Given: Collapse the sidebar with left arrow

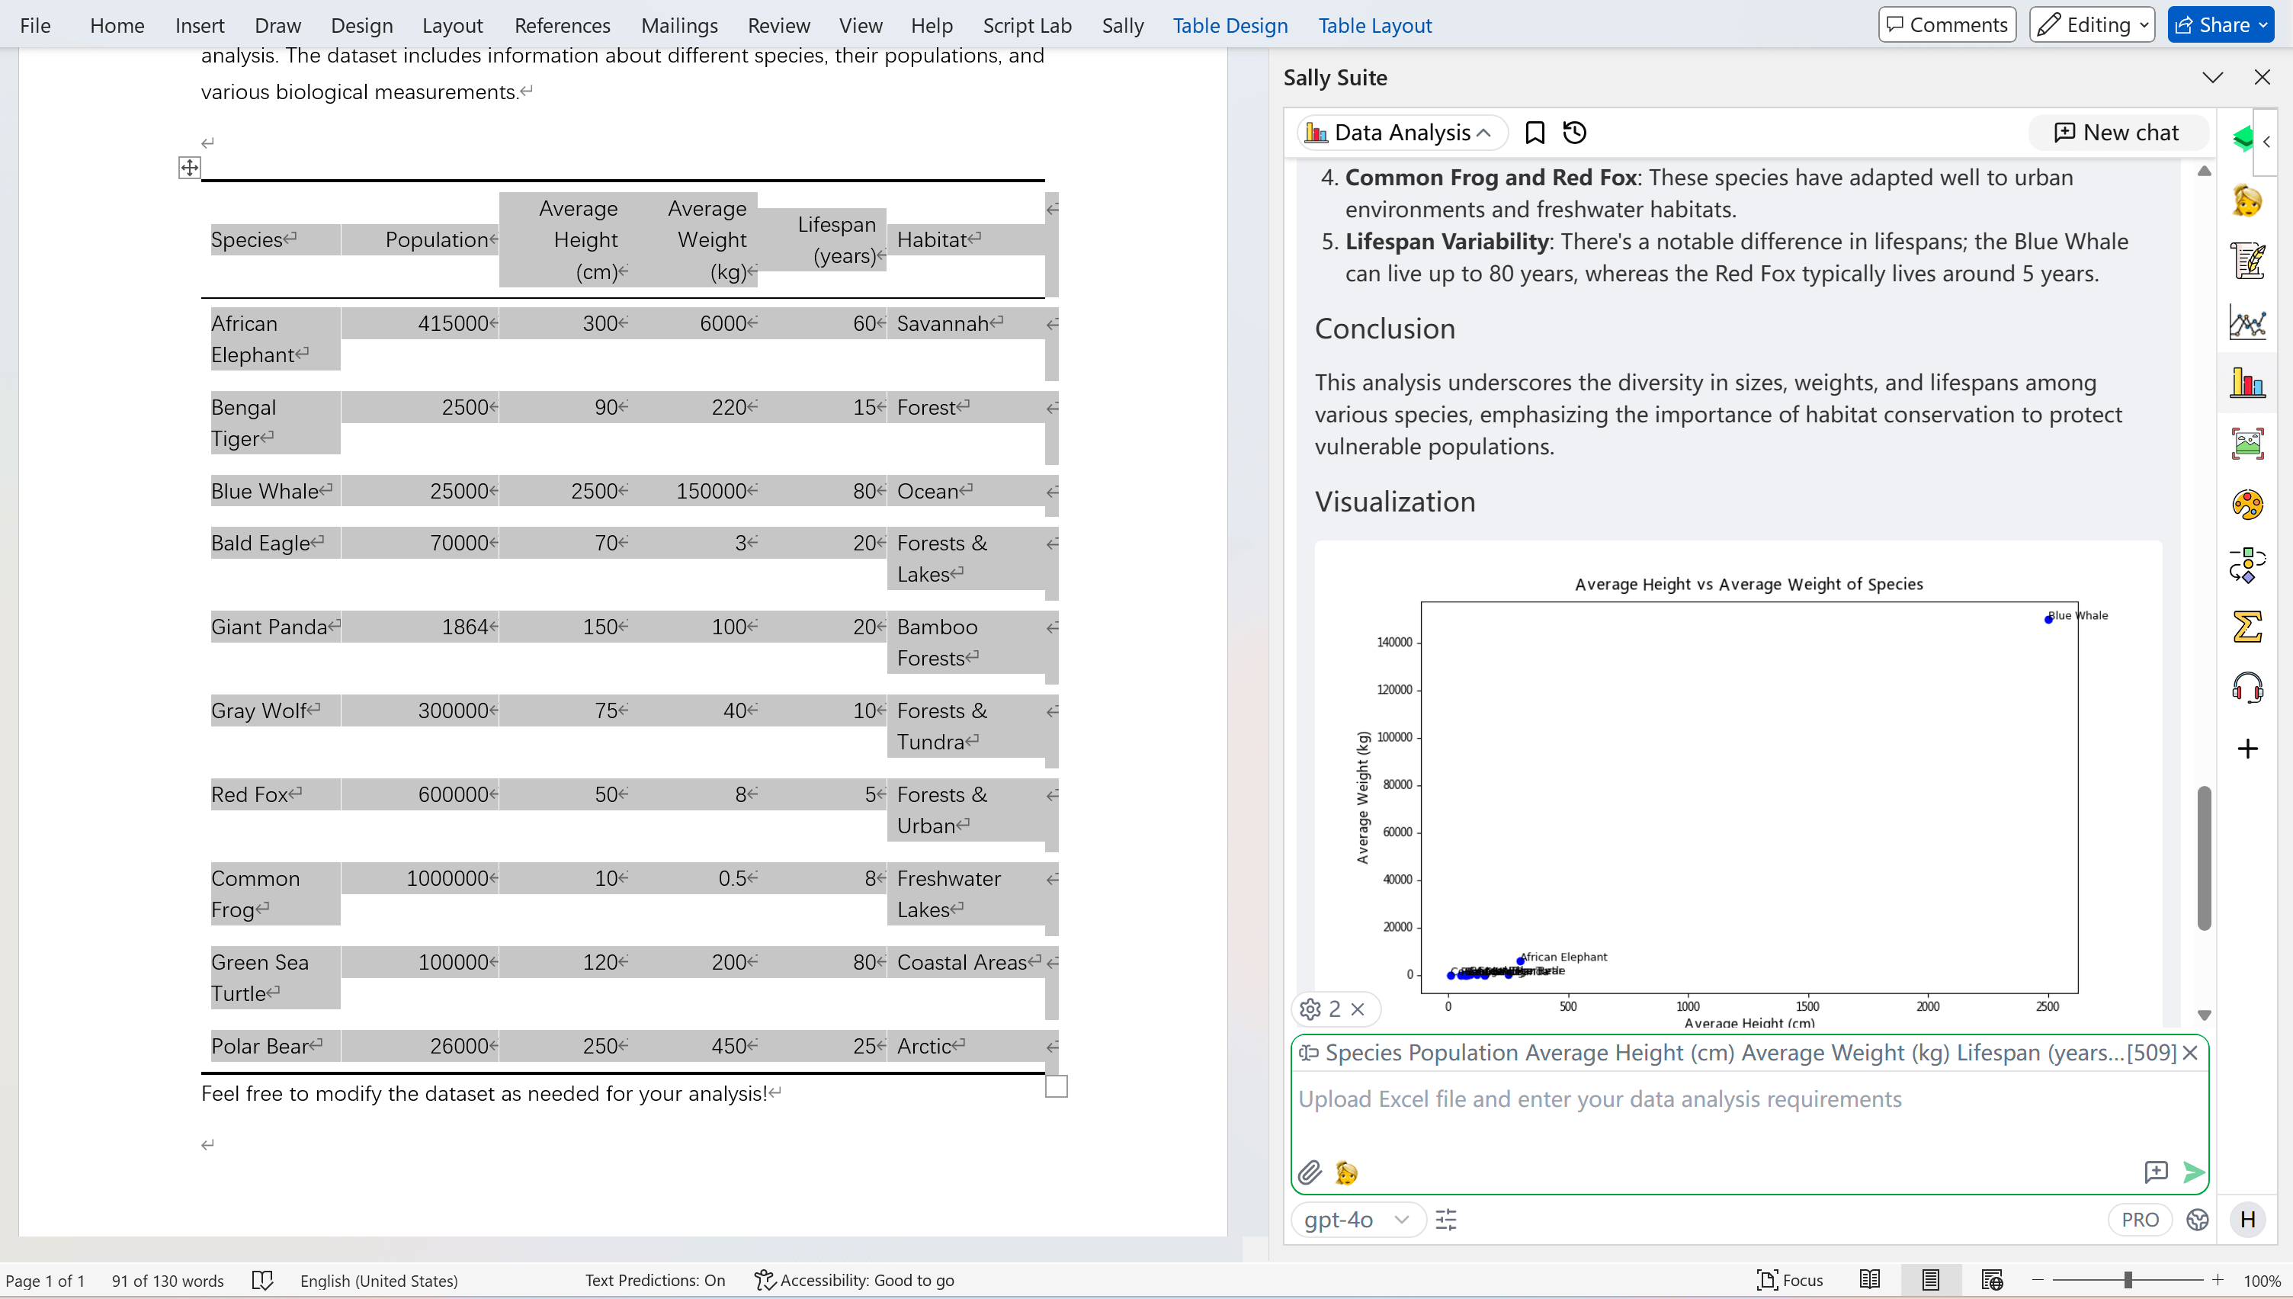Looking at the screenshot, I should [2266, 142].
